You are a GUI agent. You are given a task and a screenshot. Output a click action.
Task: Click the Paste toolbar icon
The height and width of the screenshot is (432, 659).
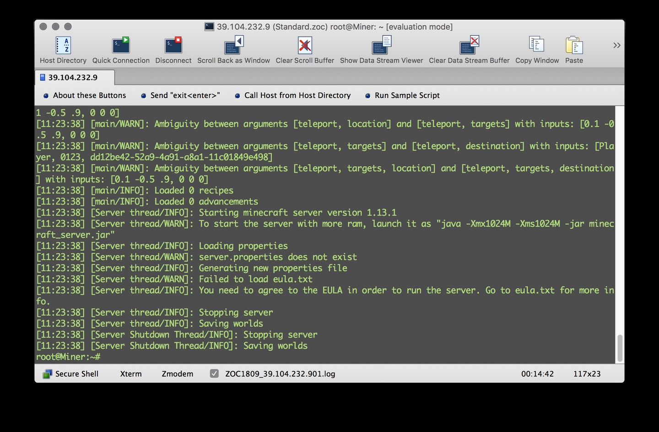click(x=574, y=46)
